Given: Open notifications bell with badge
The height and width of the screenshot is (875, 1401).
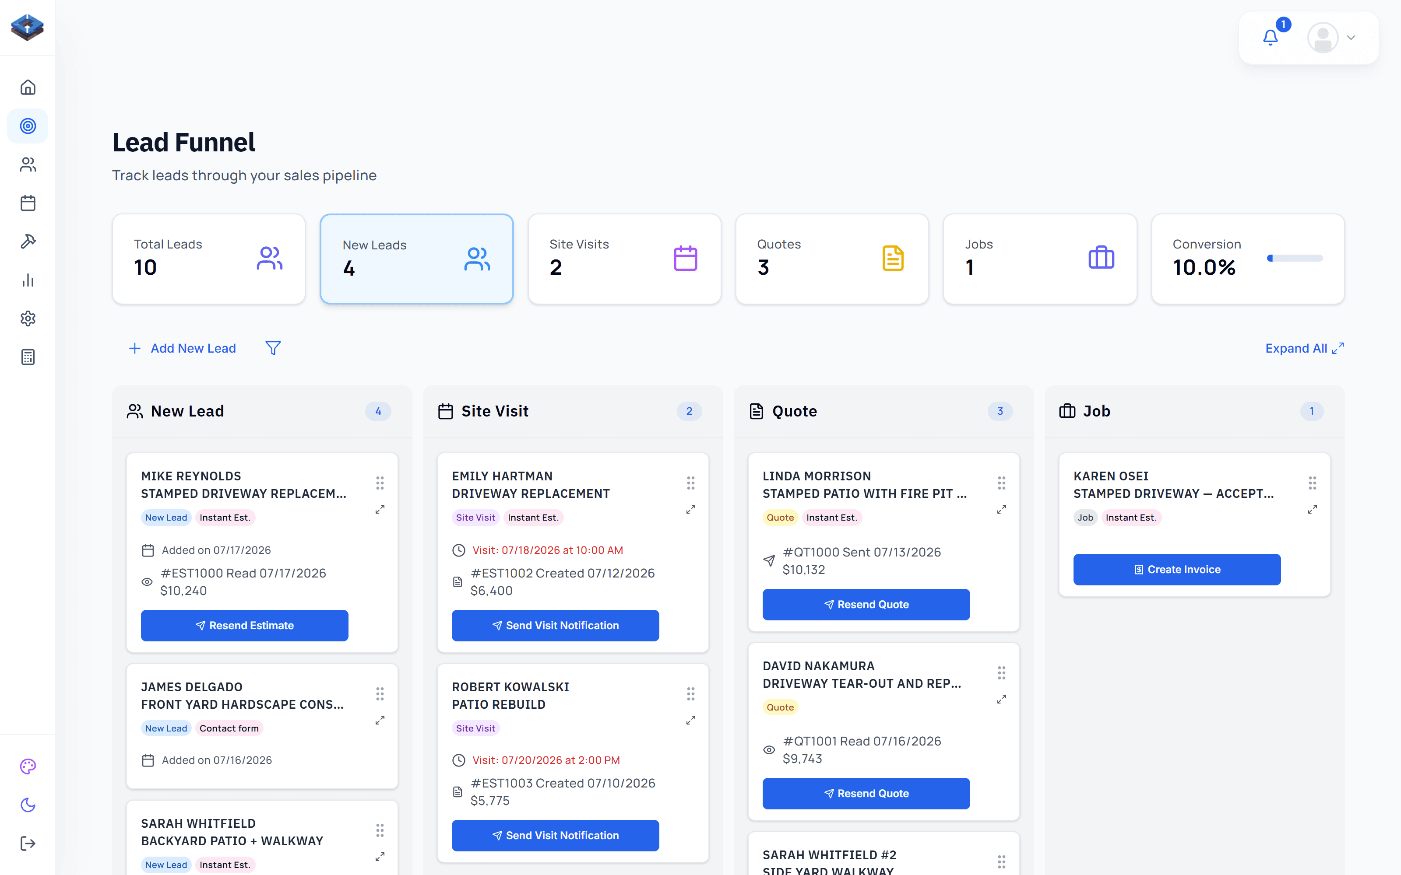Looking at the screenshot, I should point(1271,38).
